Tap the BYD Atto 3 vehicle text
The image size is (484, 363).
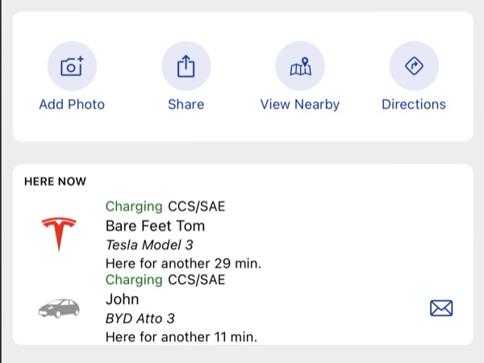click(140, 319)
